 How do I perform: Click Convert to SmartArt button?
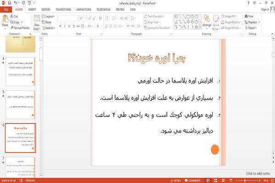pos(157,28)
